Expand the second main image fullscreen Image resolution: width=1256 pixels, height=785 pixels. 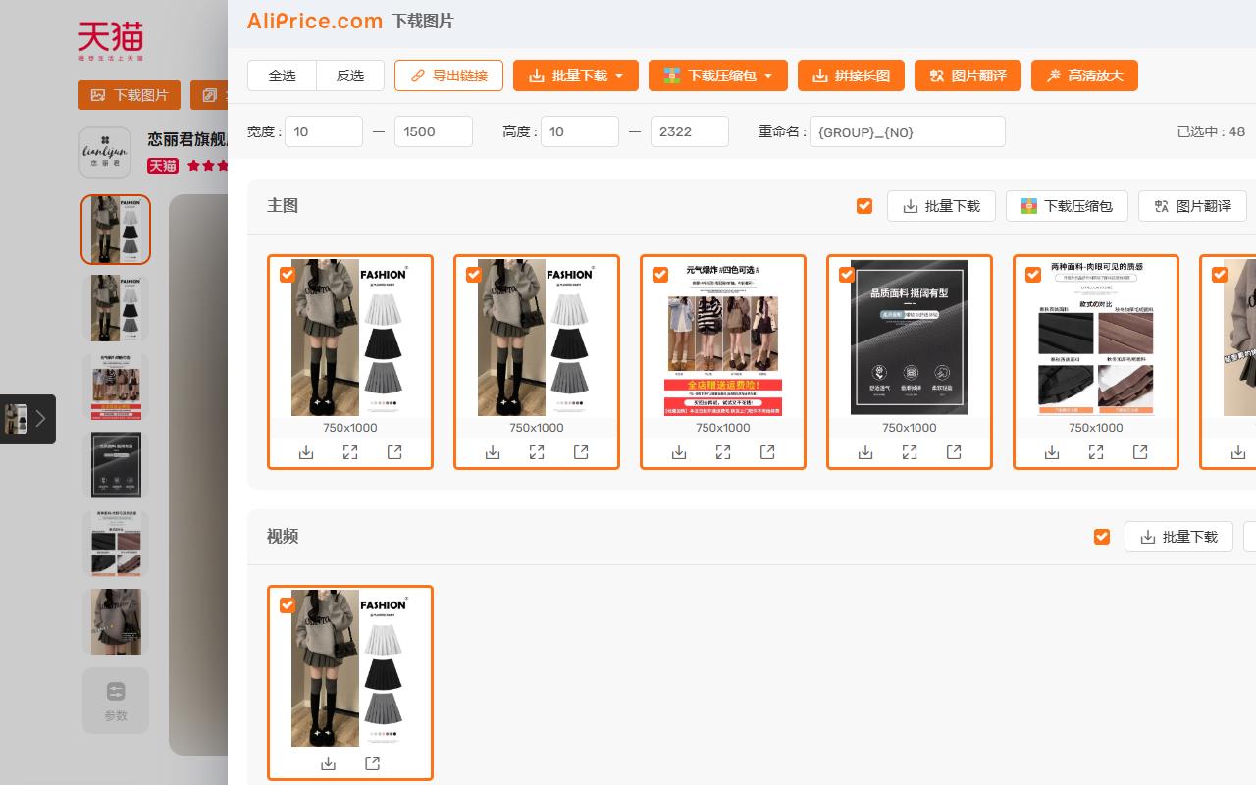[537, 452]
